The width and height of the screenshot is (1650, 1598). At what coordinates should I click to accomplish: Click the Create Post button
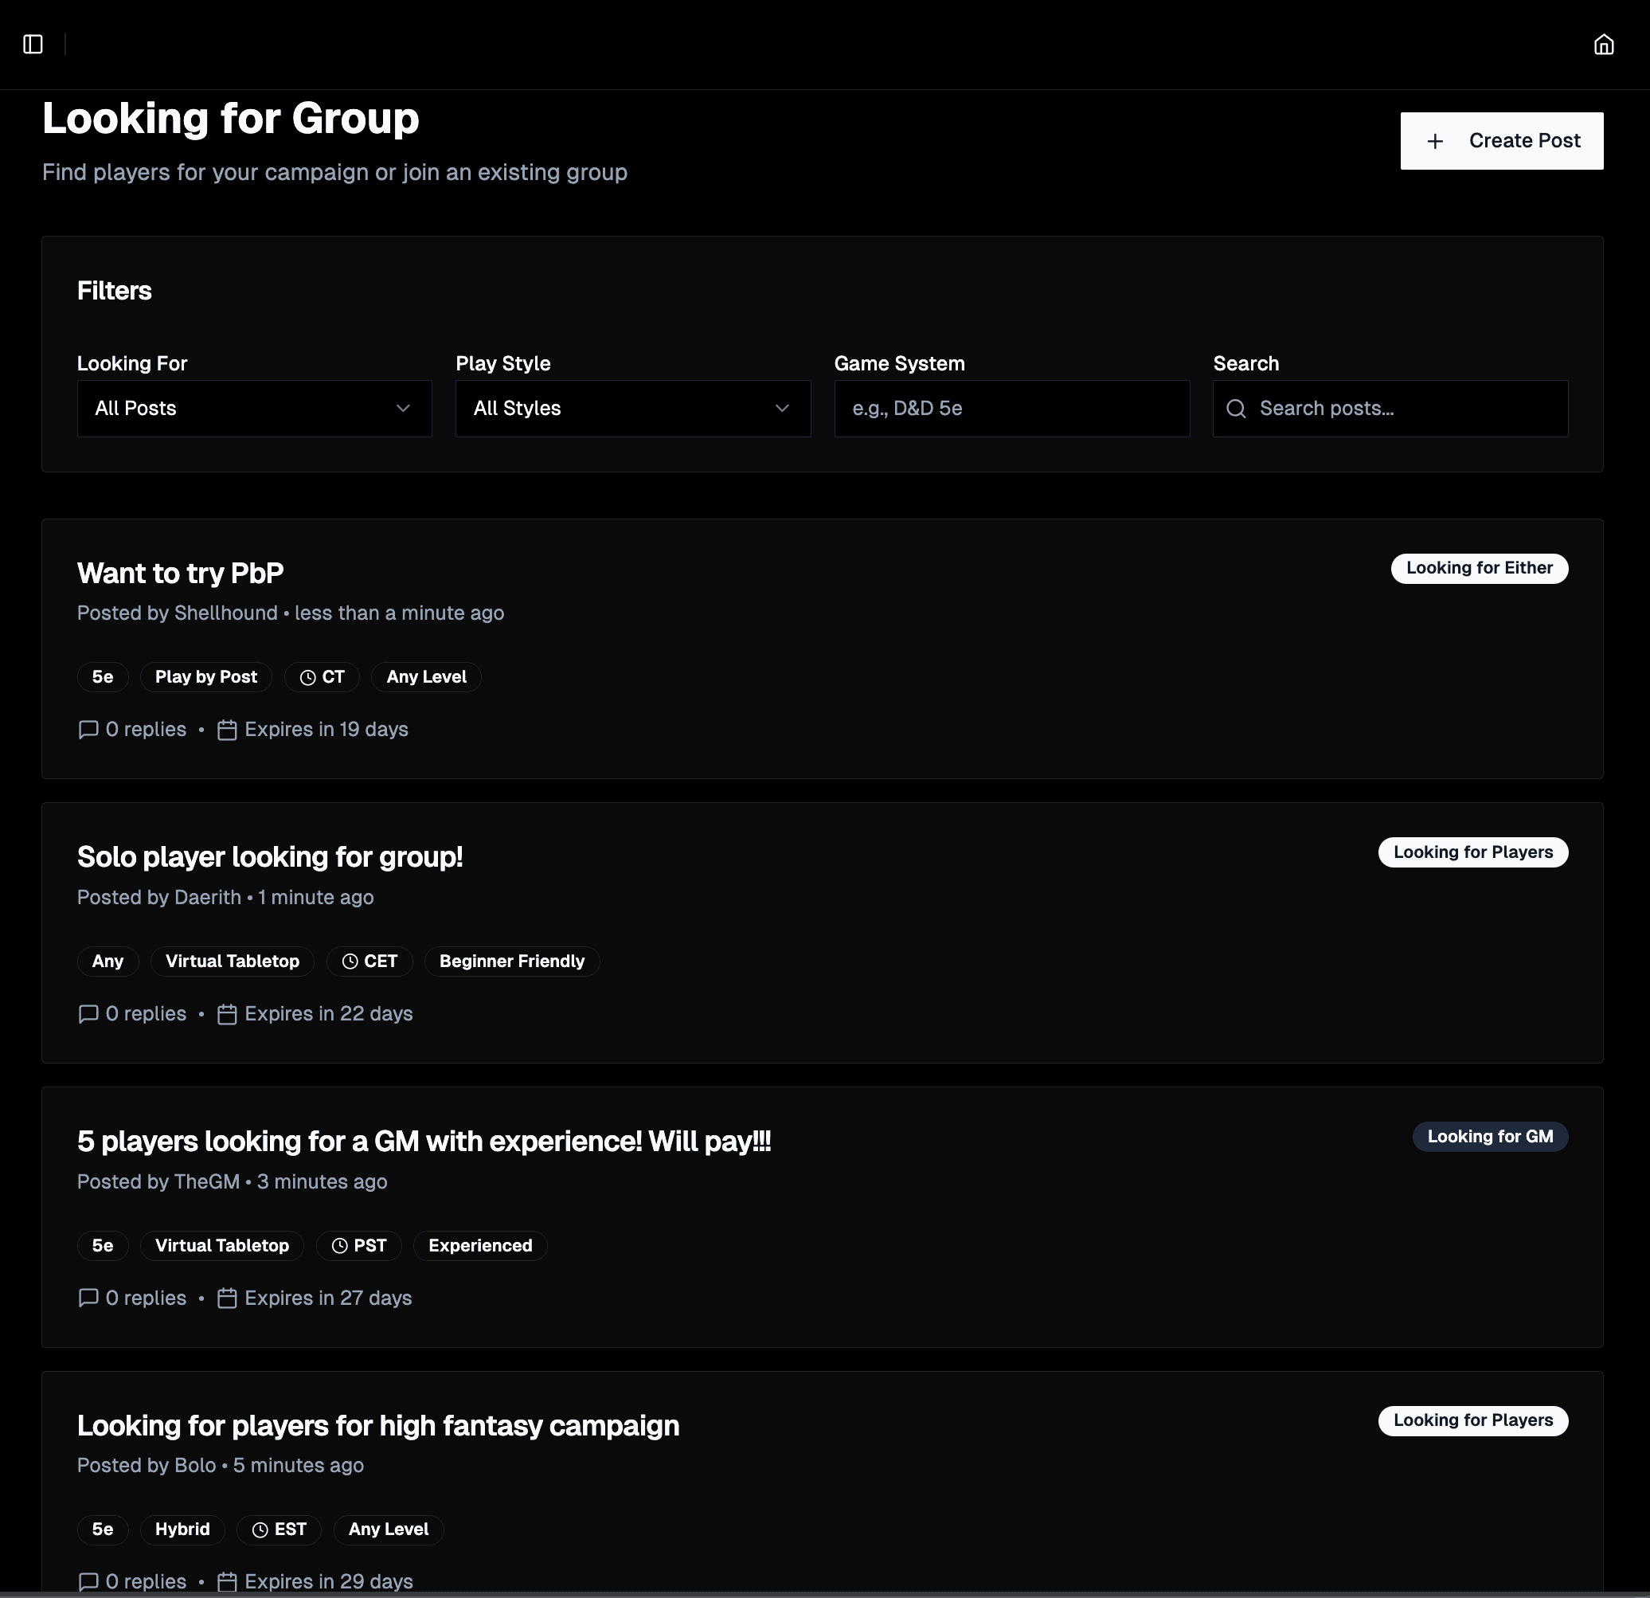click(x=1501, y=141)
